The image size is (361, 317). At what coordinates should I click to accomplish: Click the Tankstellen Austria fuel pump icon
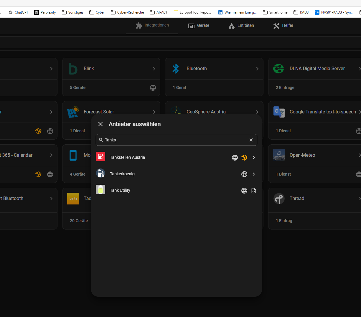[100, 156]
